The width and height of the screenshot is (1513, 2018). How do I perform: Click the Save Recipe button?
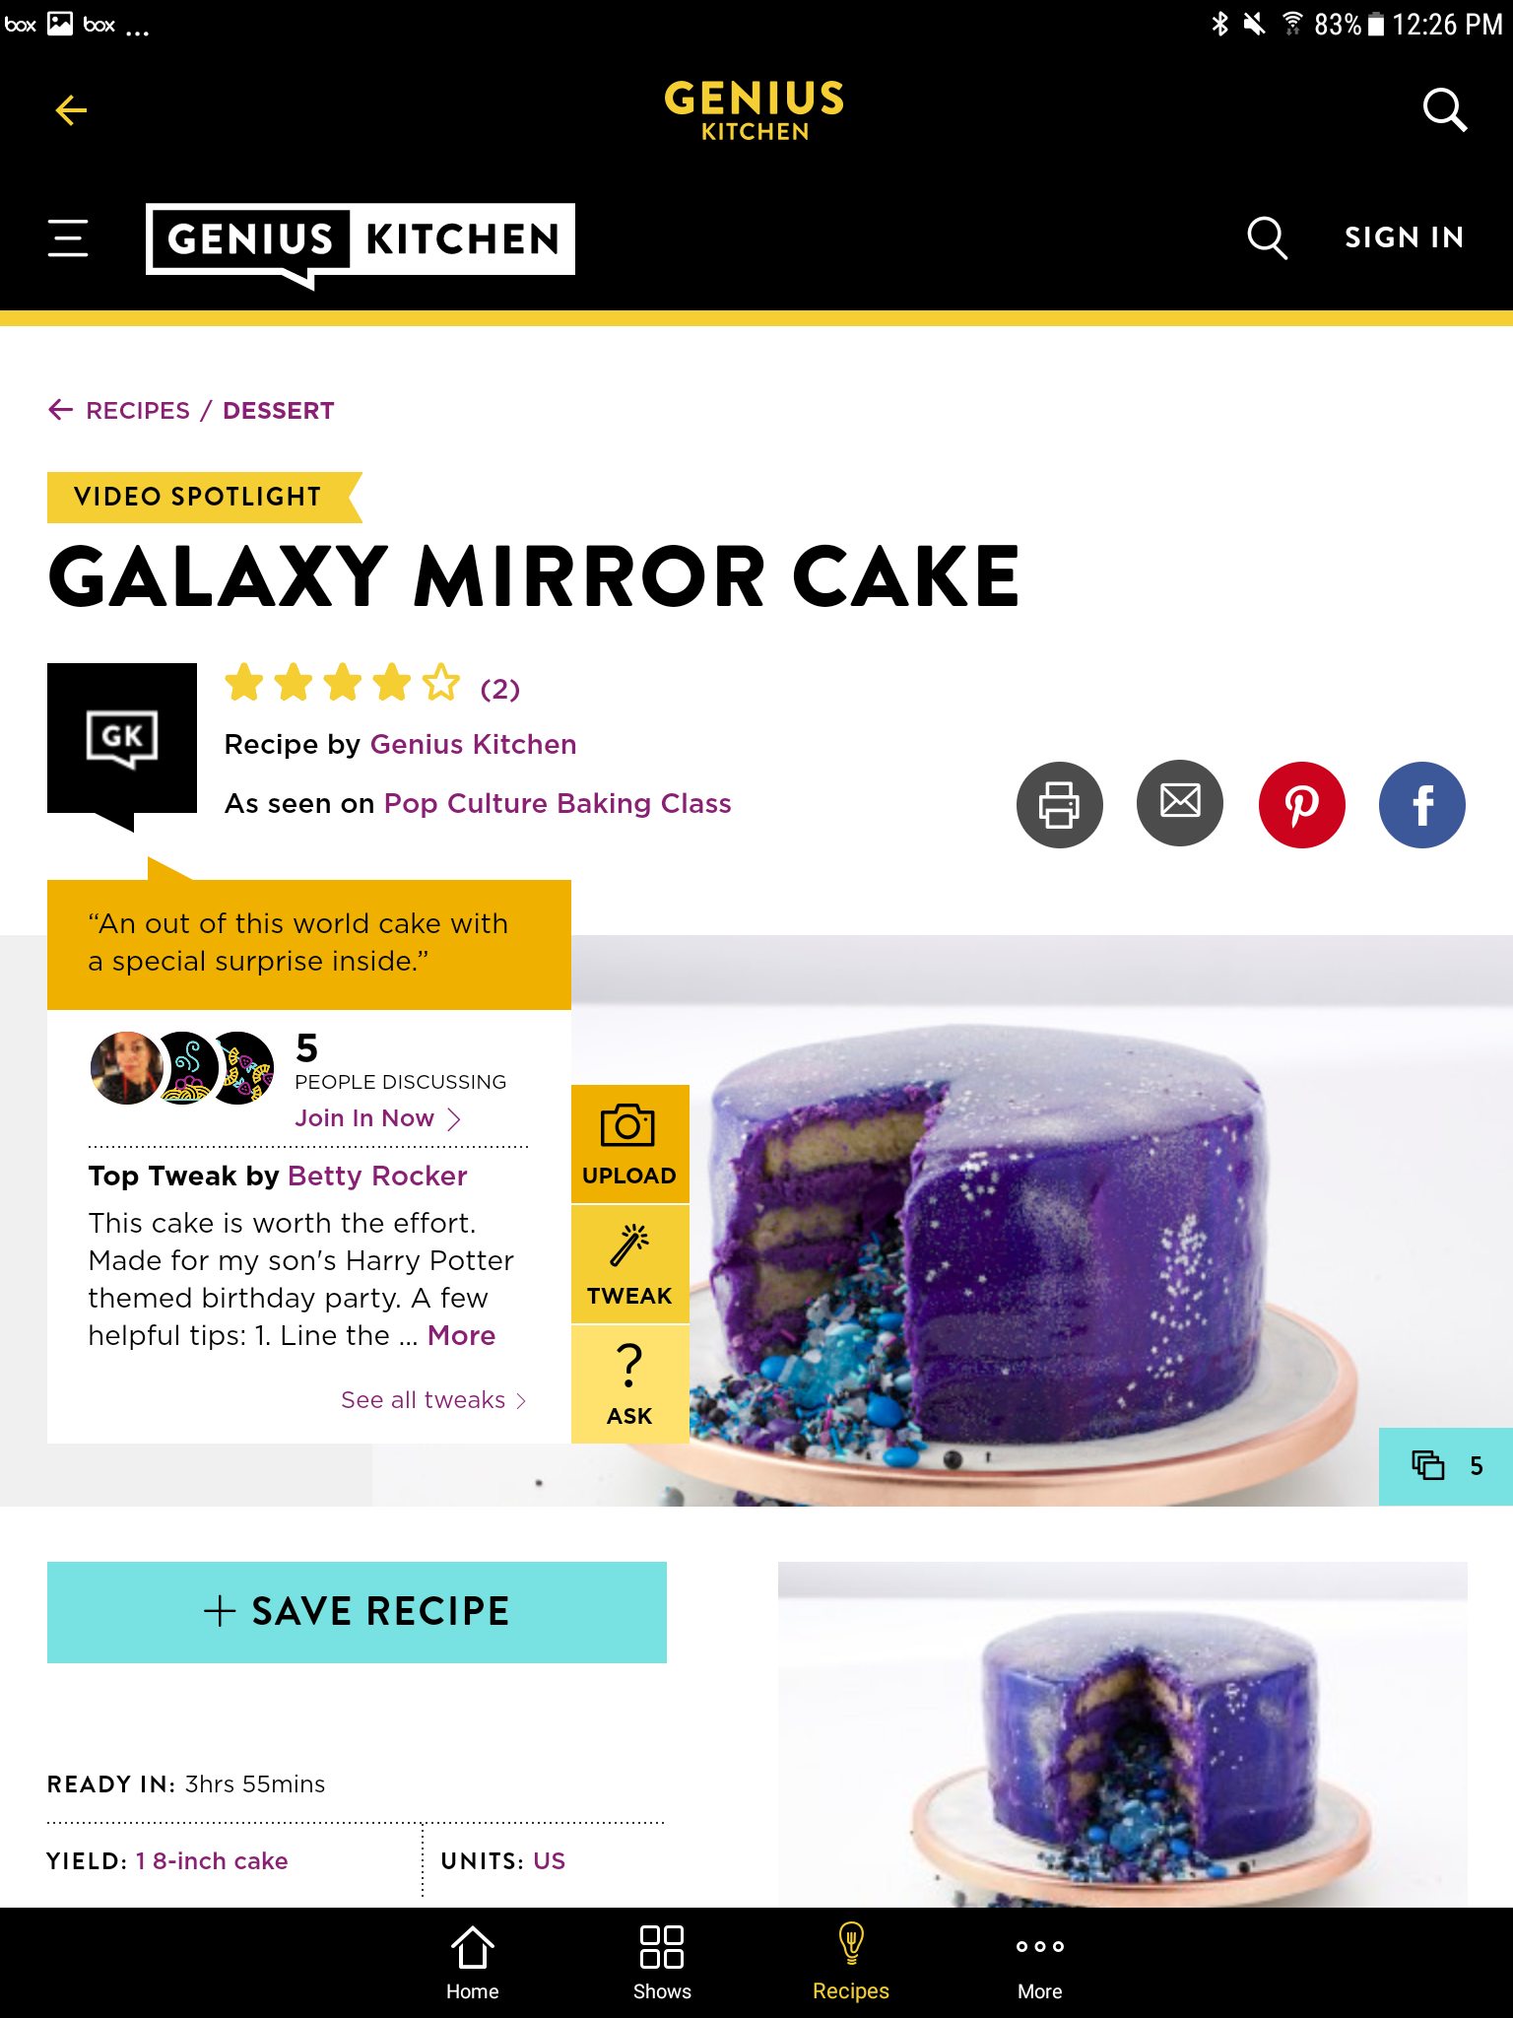click(357, 1612)
